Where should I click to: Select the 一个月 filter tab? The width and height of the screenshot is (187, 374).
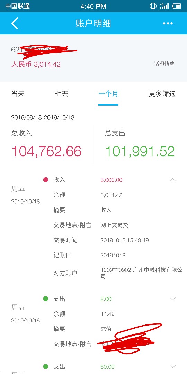pos(108,94)
